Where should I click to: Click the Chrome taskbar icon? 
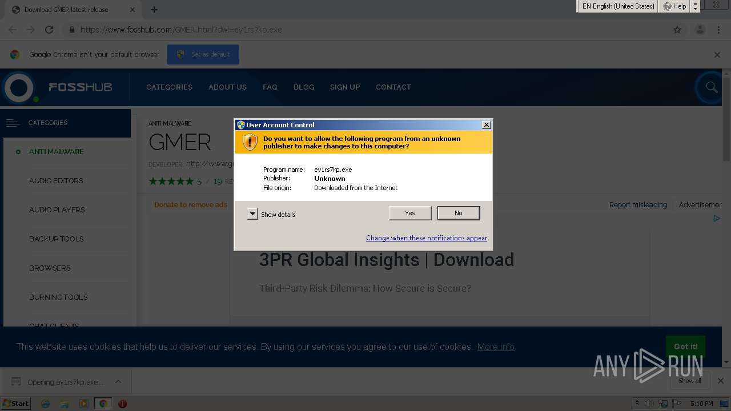tap(103, 404)
